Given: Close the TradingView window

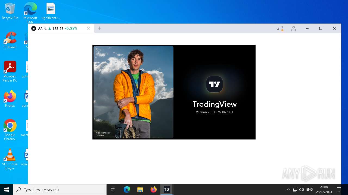Looking at the screenshot, I should (x=334, y=28).
